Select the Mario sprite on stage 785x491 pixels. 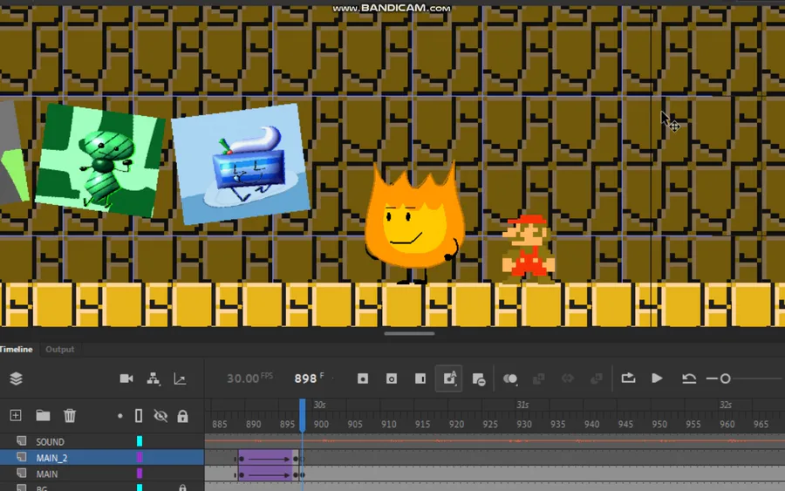[x=529, y=249]
